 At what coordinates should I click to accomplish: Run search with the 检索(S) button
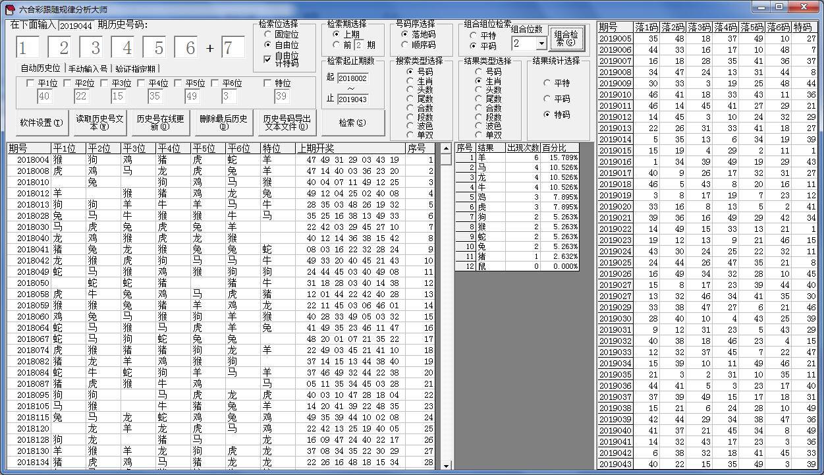[352, 123]
